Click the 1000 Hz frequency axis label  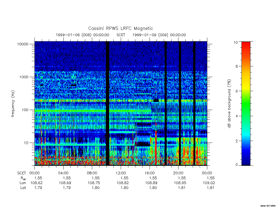(24, 77)
